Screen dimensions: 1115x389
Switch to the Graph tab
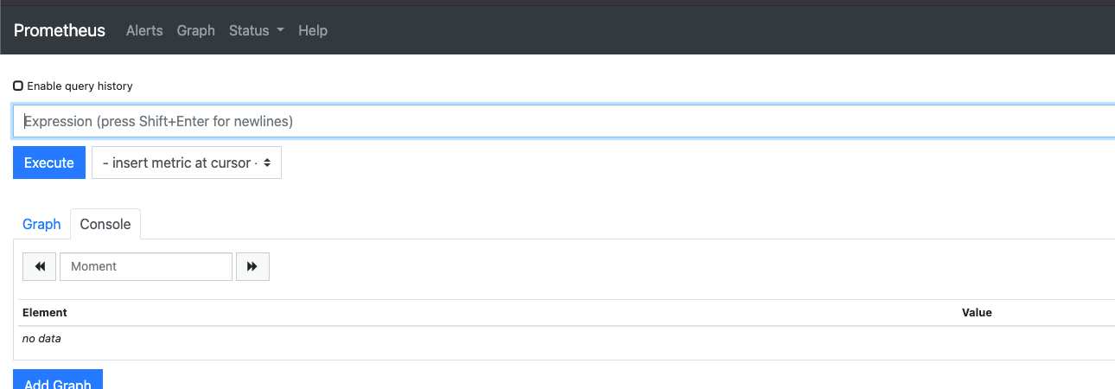(x=41, y=224)
